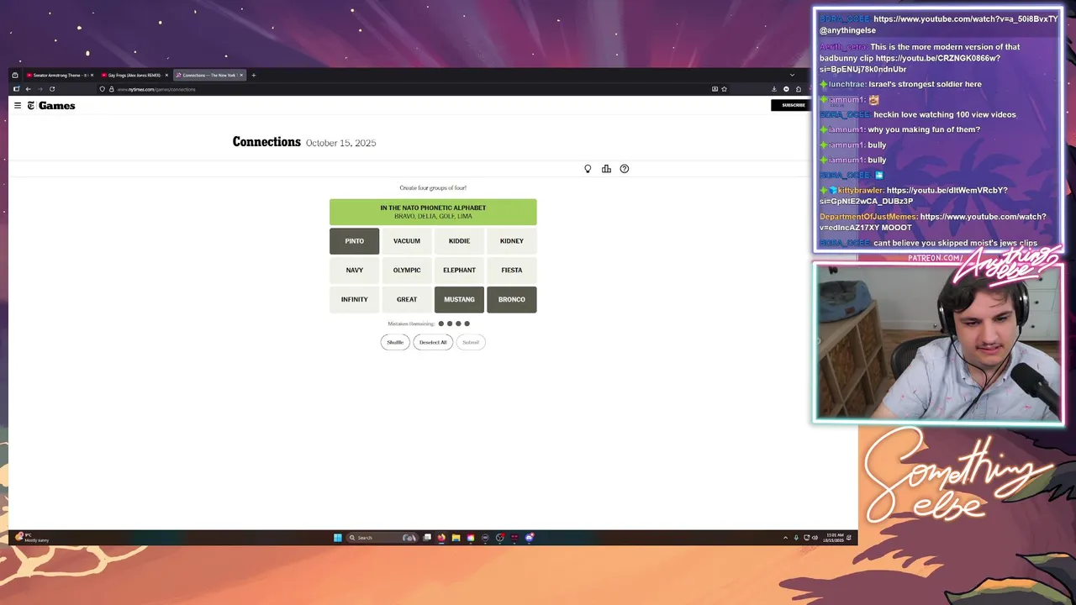This screenshot has height=605, width=1076.
Task: Click the padlock icon in address bar
Action: [111, 89]
